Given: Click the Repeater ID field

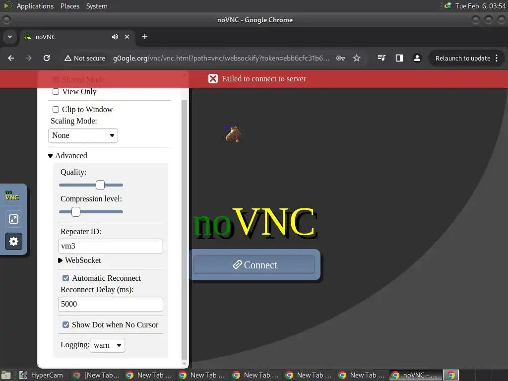Looking at the screenshot, I should [111, 246].
